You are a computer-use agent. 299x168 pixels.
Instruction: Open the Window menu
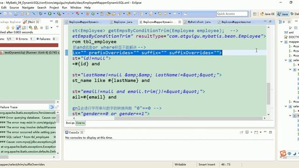(x=76, y=7)
